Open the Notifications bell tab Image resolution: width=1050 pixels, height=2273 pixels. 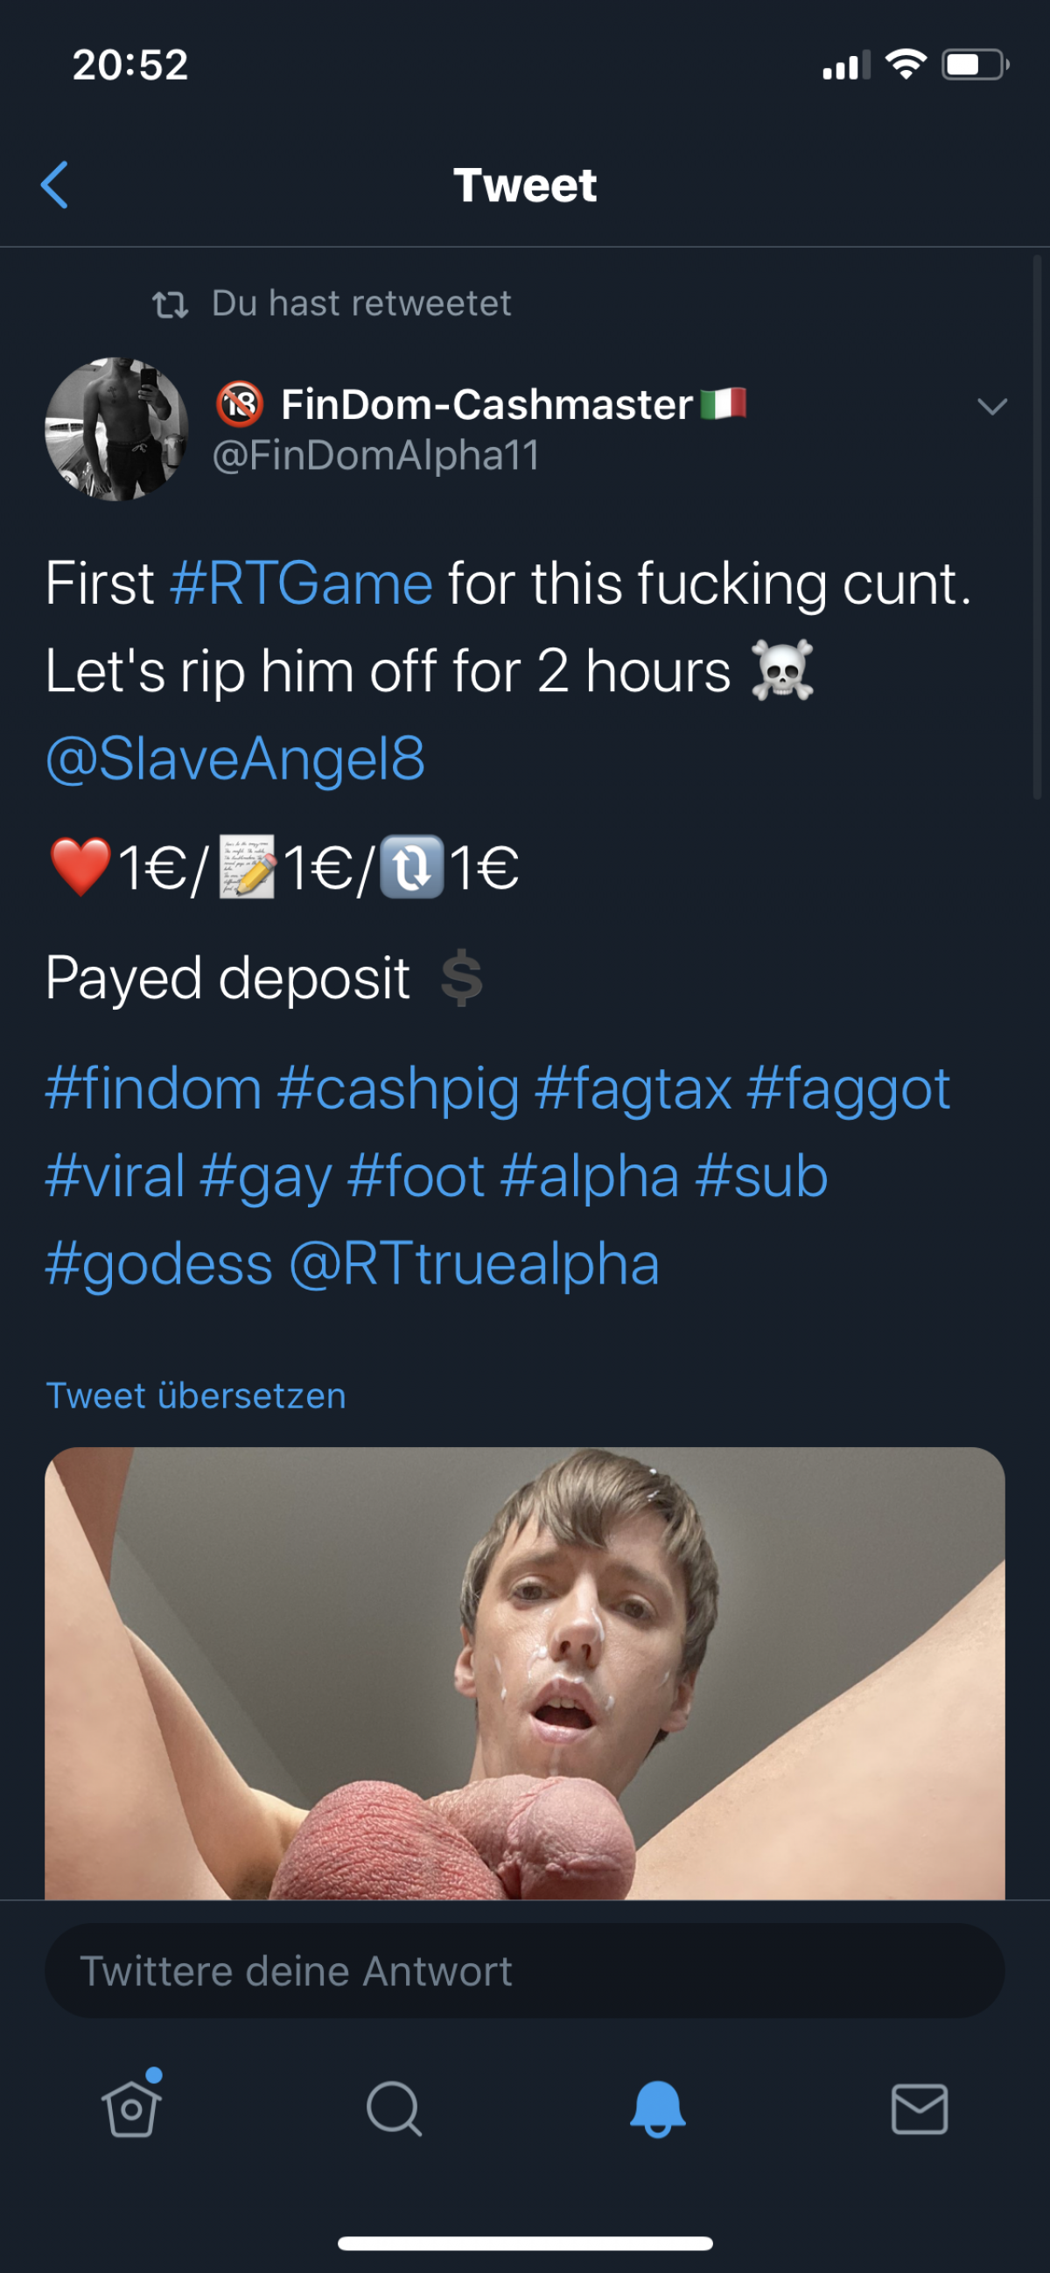657,2109
